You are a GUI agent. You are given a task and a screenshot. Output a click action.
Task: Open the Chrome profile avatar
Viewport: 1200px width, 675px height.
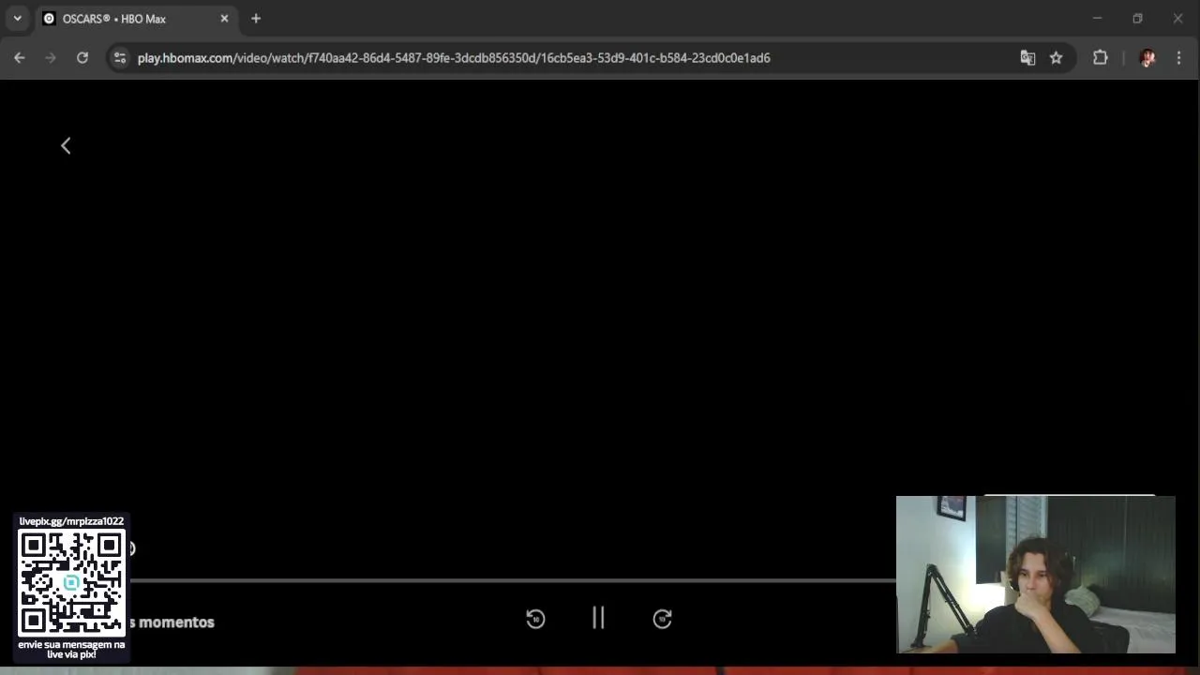[x=1147, y=58]
